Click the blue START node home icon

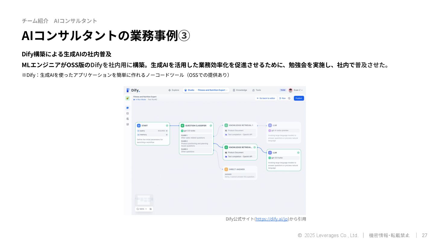pos(139,125)
